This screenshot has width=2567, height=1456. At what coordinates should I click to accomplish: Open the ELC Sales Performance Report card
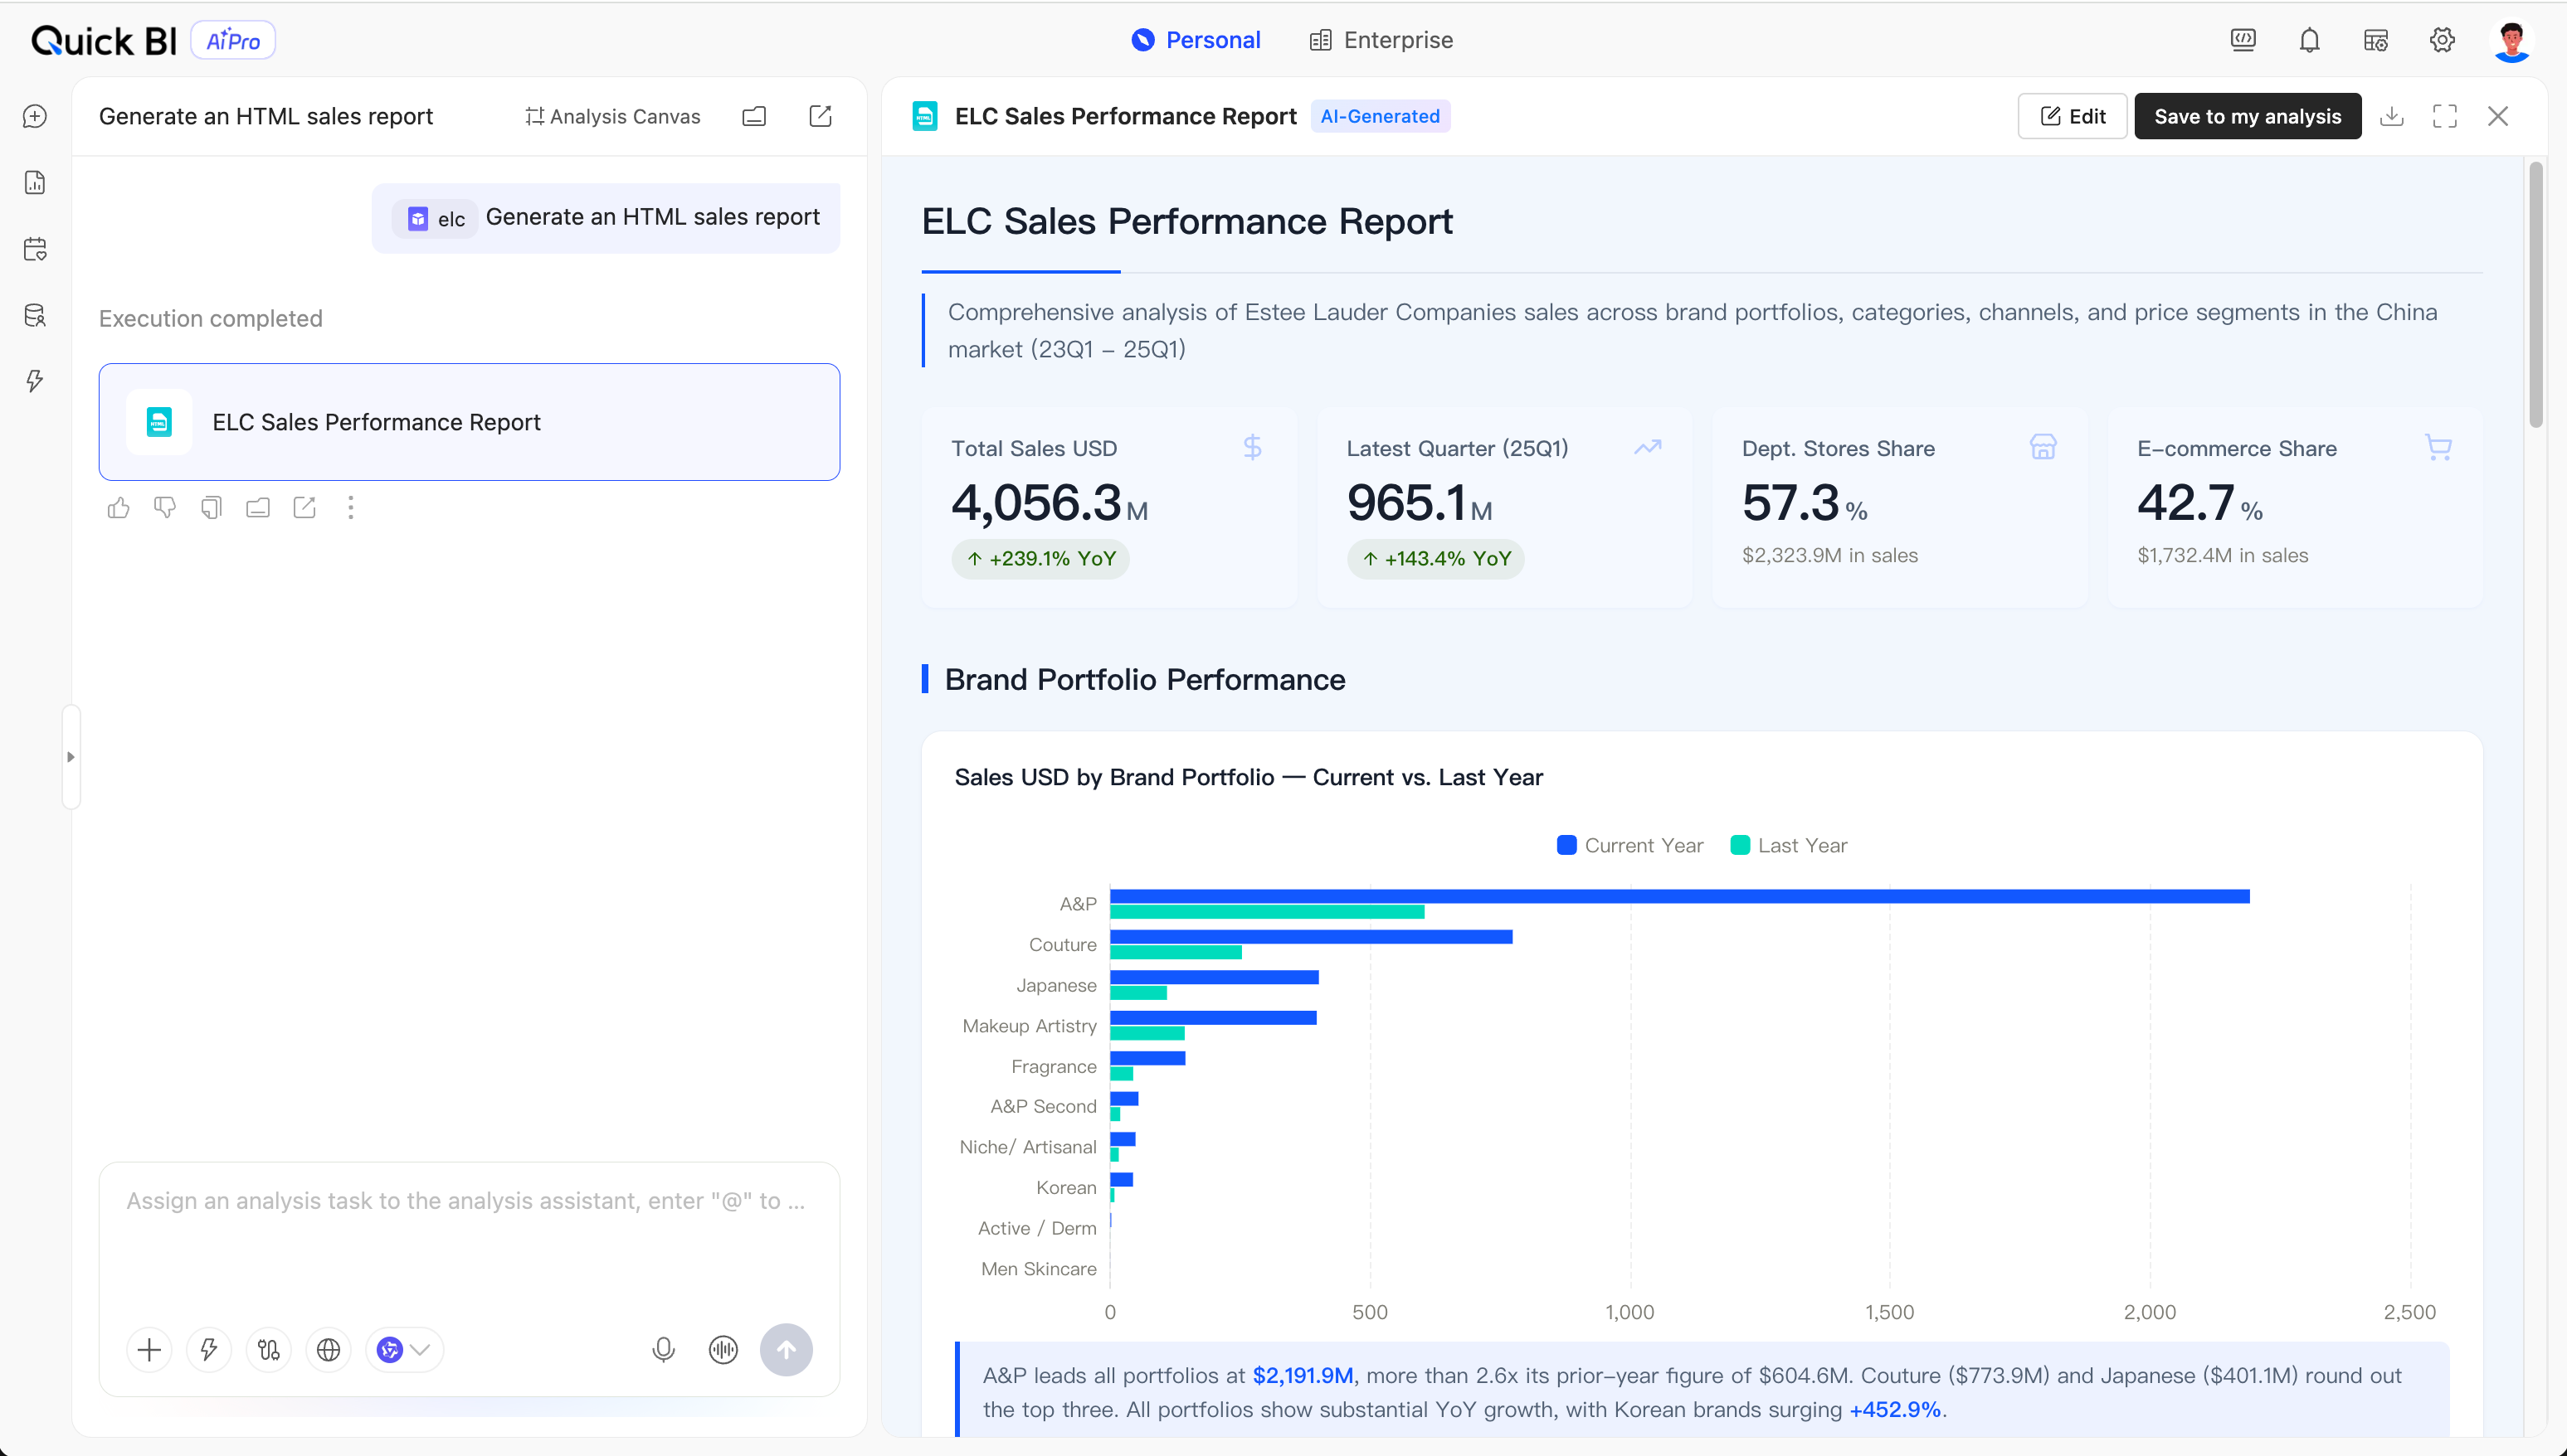(470, 422)
